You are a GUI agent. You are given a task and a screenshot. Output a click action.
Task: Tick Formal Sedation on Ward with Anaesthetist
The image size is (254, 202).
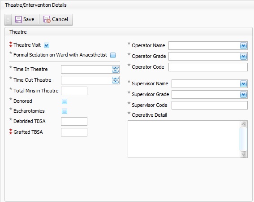(x=113, y=55)
